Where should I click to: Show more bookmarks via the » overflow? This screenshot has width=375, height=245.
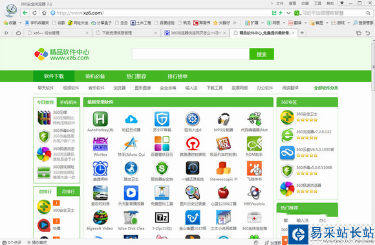235,23
